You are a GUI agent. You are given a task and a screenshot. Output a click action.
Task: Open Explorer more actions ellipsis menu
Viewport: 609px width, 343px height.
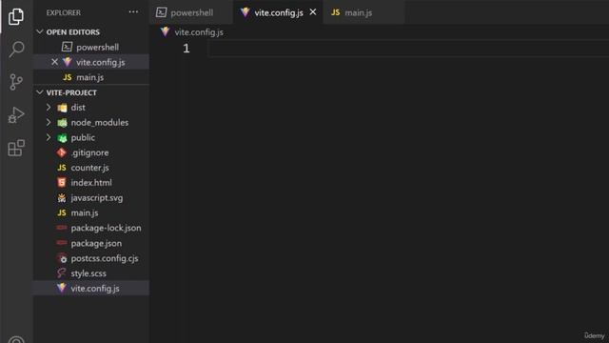[x=133, y=12]
